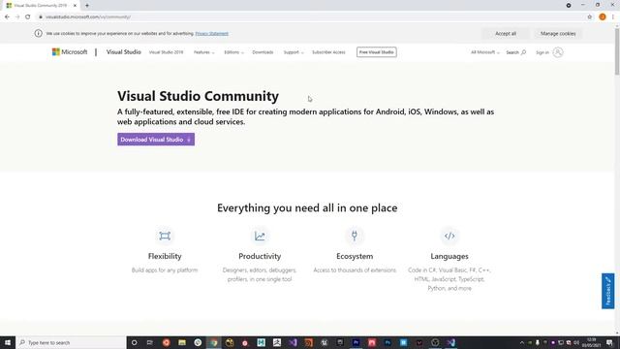Open the blue Visual Studio Code icon
The image size is (620, 349).
450,342
